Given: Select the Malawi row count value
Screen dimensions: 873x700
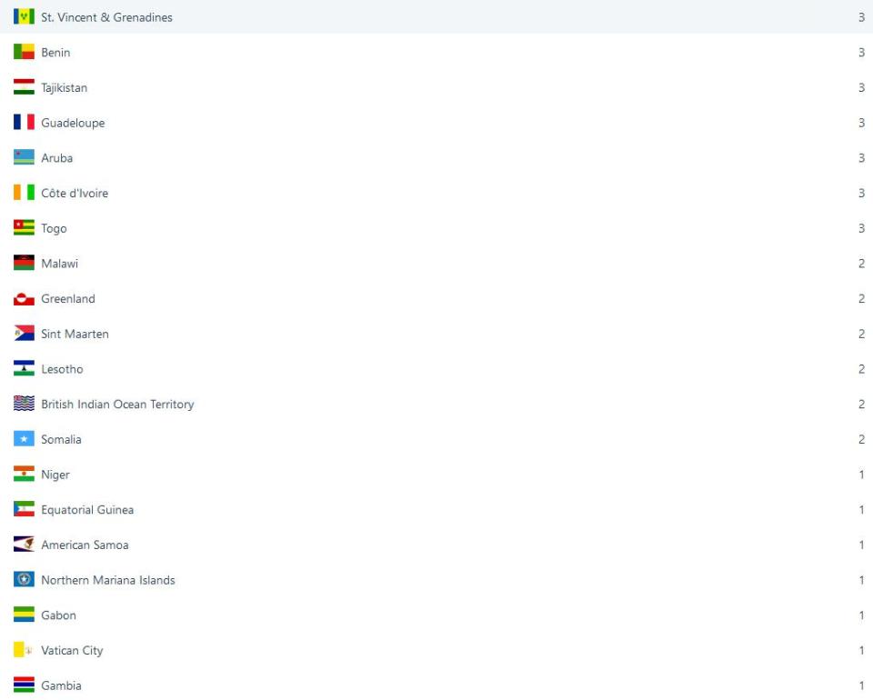Looking at the screenshot, I should pyautogui.click(x=861, y=264).
